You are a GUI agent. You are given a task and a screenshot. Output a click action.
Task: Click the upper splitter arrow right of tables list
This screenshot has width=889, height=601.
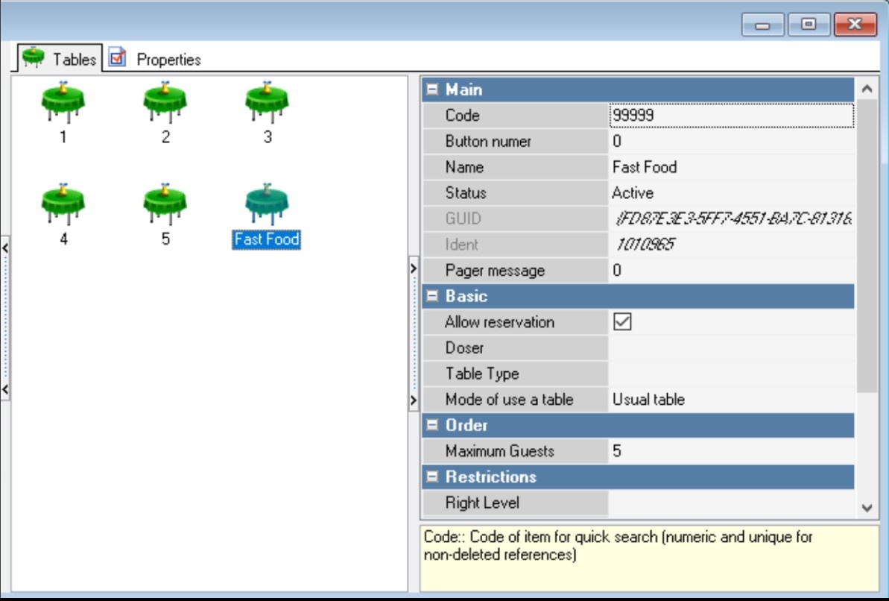tap(414, 268)
